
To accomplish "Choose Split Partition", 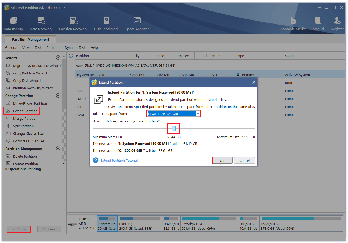I will point(20,126).
